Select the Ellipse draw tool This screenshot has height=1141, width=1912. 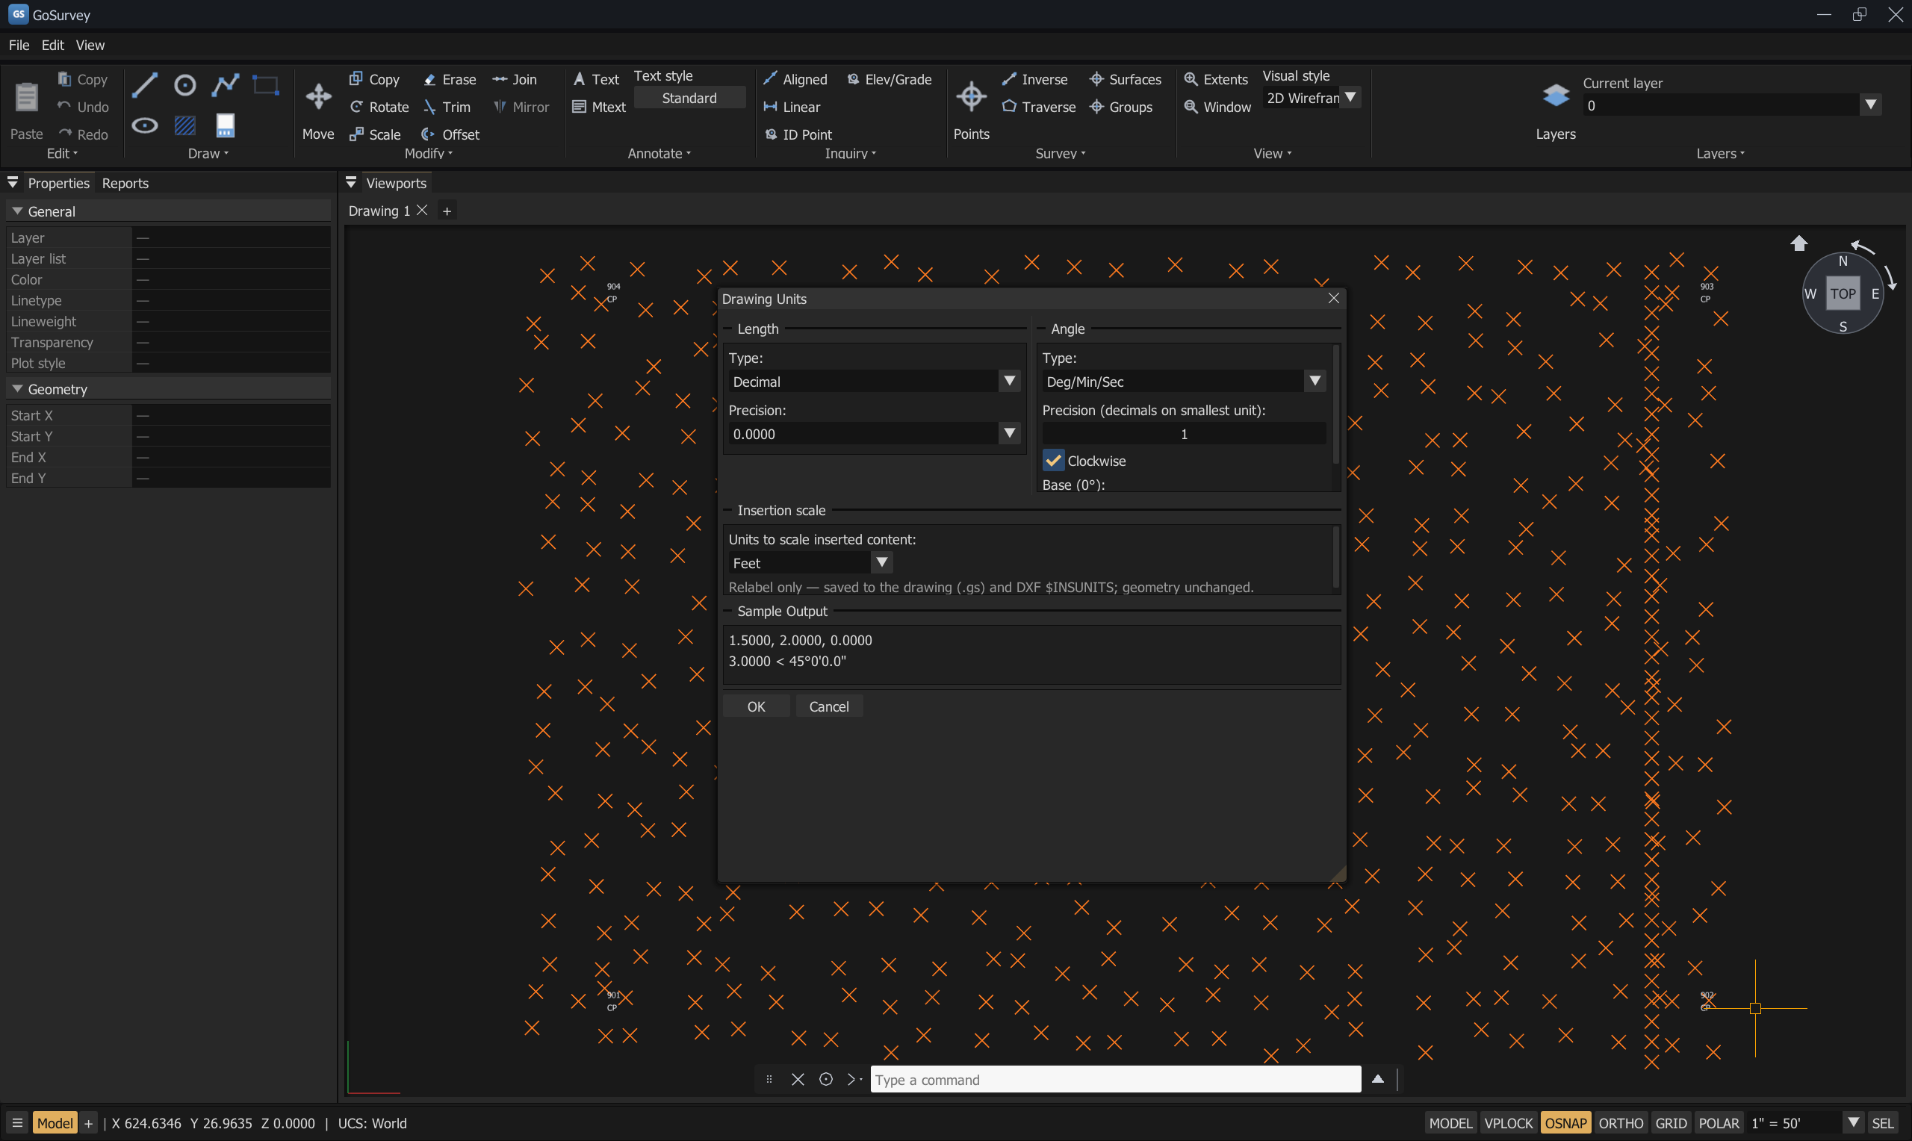click(x=145, y=125)
